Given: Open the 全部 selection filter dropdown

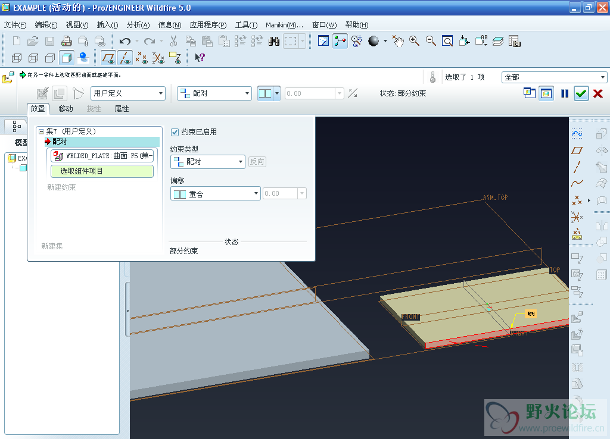Looking at the screenshot, I should tap(603, 77).
